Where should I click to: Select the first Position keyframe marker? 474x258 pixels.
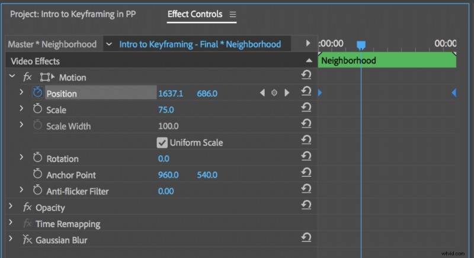(x=320, y=93)
